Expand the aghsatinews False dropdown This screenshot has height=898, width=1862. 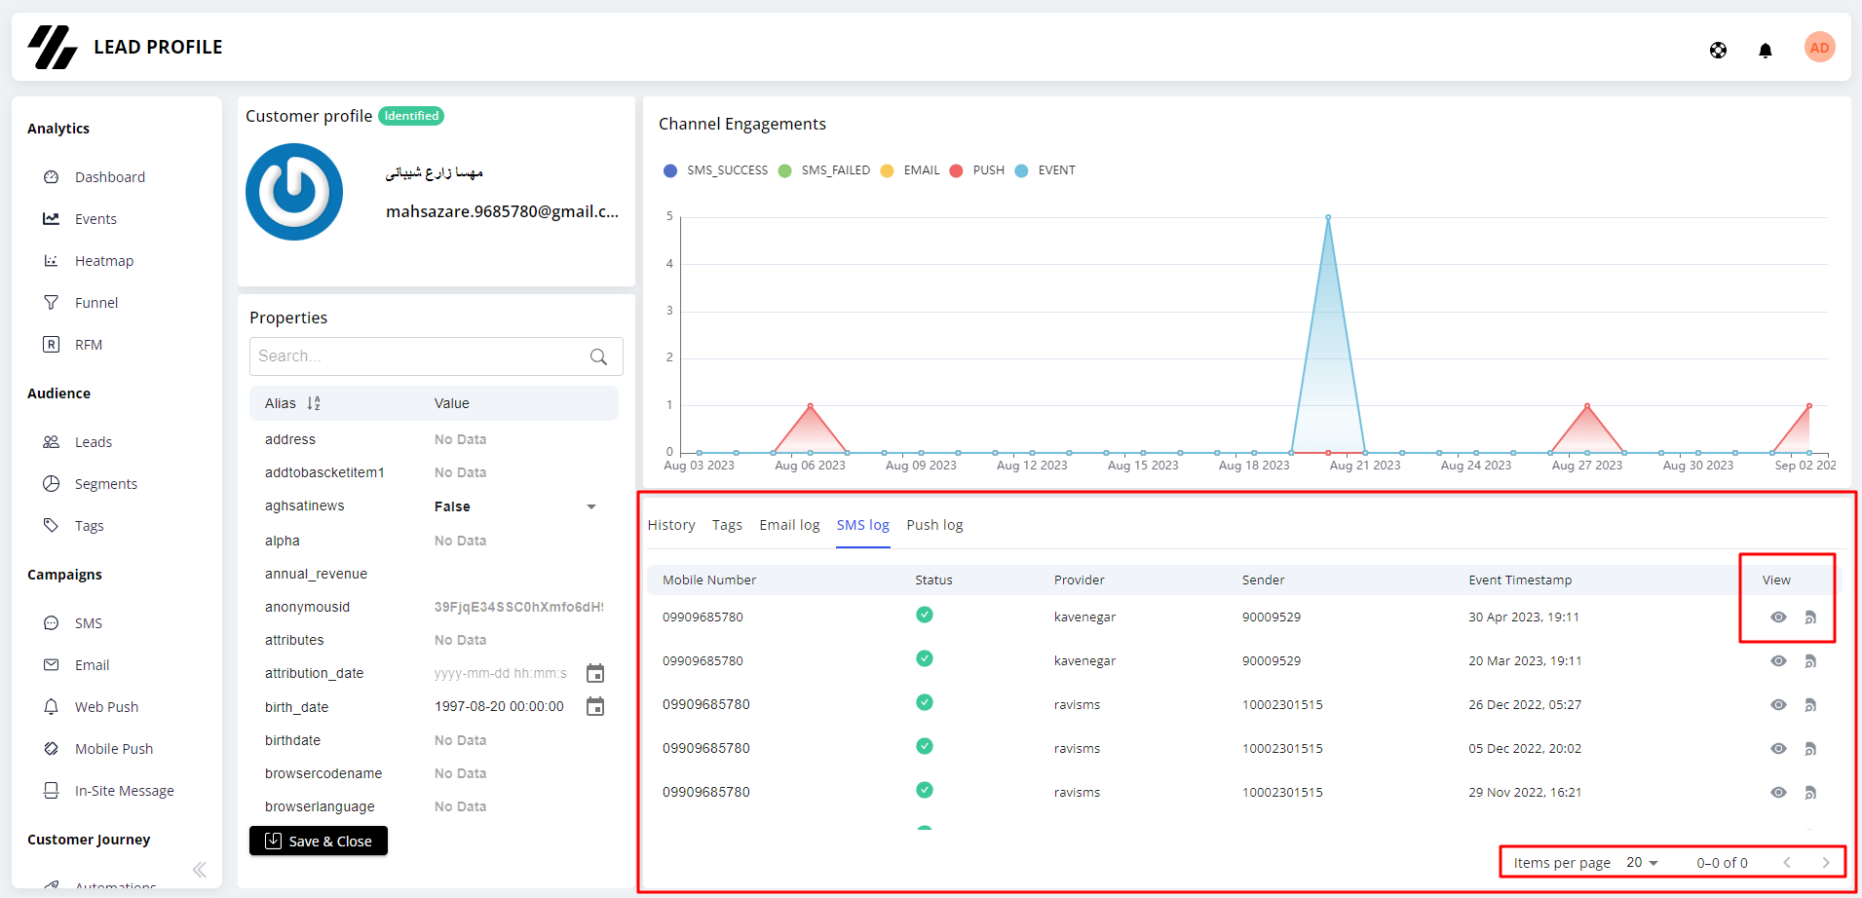click(x=590, y=506)
